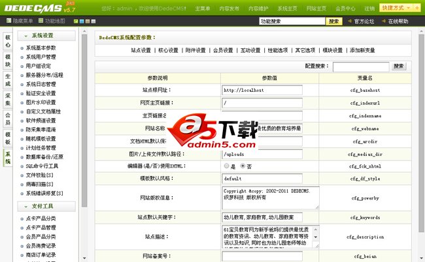This screenshot has height=262, width=425.
Task: Switch to the 会员 vertical tab
Action: coord(8,119)
